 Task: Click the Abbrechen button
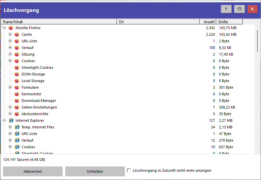click(32, 171)
